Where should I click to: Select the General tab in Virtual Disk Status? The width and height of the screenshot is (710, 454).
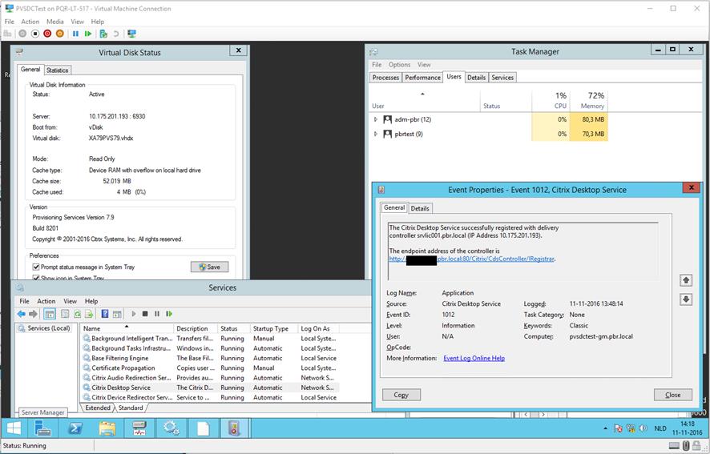[30, 69]
